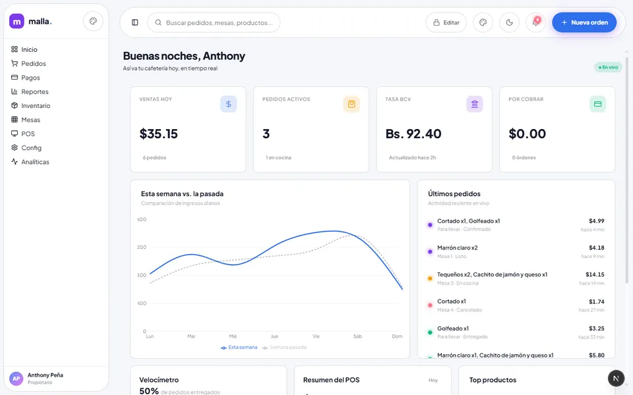Click the AP user avatar
The width and height of the screenshot is (633, 395).
16,379
